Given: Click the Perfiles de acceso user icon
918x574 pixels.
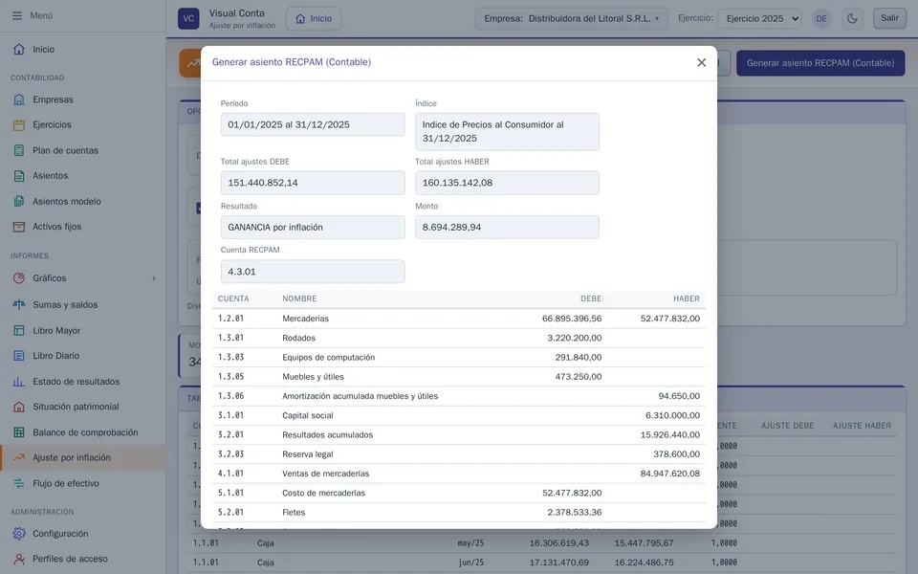Looking at the screenshot, I should (x=19, y=559).
